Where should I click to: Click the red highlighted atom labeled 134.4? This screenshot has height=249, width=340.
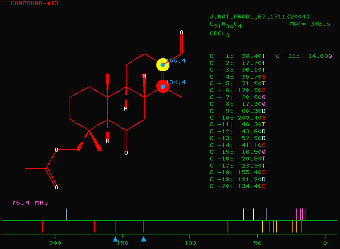(x=163, y=86)
